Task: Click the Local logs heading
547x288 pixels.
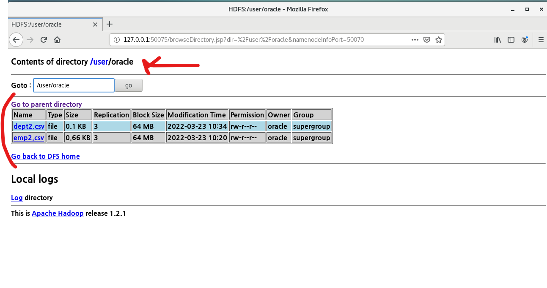Action: (x=35, y=179)
